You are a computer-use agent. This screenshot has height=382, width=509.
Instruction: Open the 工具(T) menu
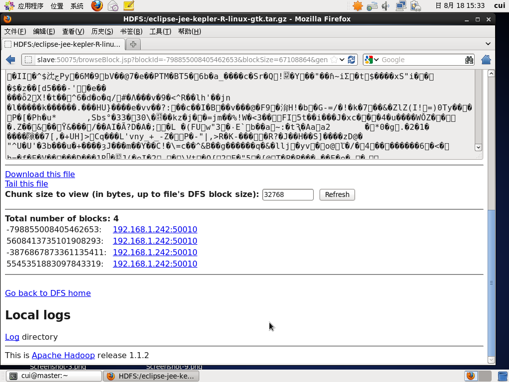[x=160, y=31]
